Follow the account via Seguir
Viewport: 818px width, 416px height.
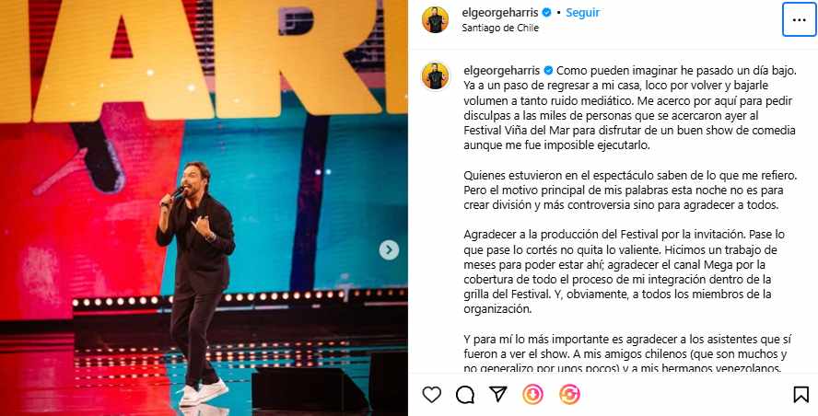(x=583, y=13)
